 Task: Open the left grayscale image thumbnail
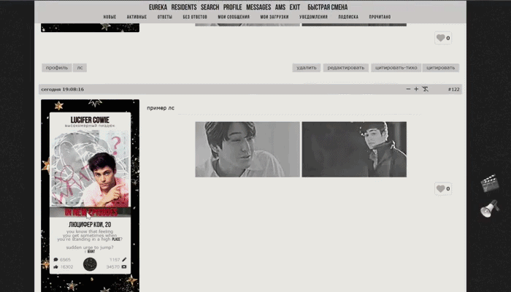[247, 149]
